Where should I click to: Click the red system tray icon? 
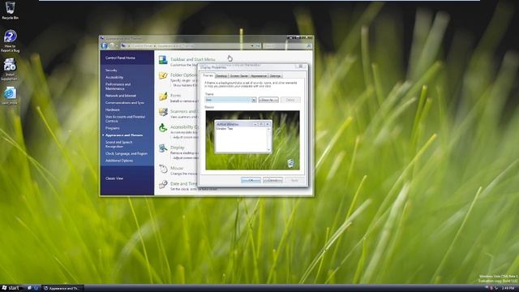[491, 289]
